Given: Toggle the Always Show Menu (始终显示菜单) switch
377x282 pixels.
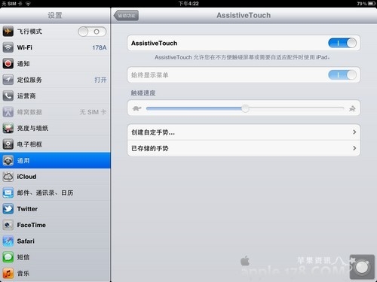Looking at the screenshot, I should [x=342, y=75].
